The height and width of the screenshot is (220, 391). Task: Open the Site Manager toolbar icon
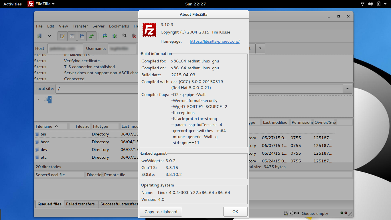click(x=40, y=36)
